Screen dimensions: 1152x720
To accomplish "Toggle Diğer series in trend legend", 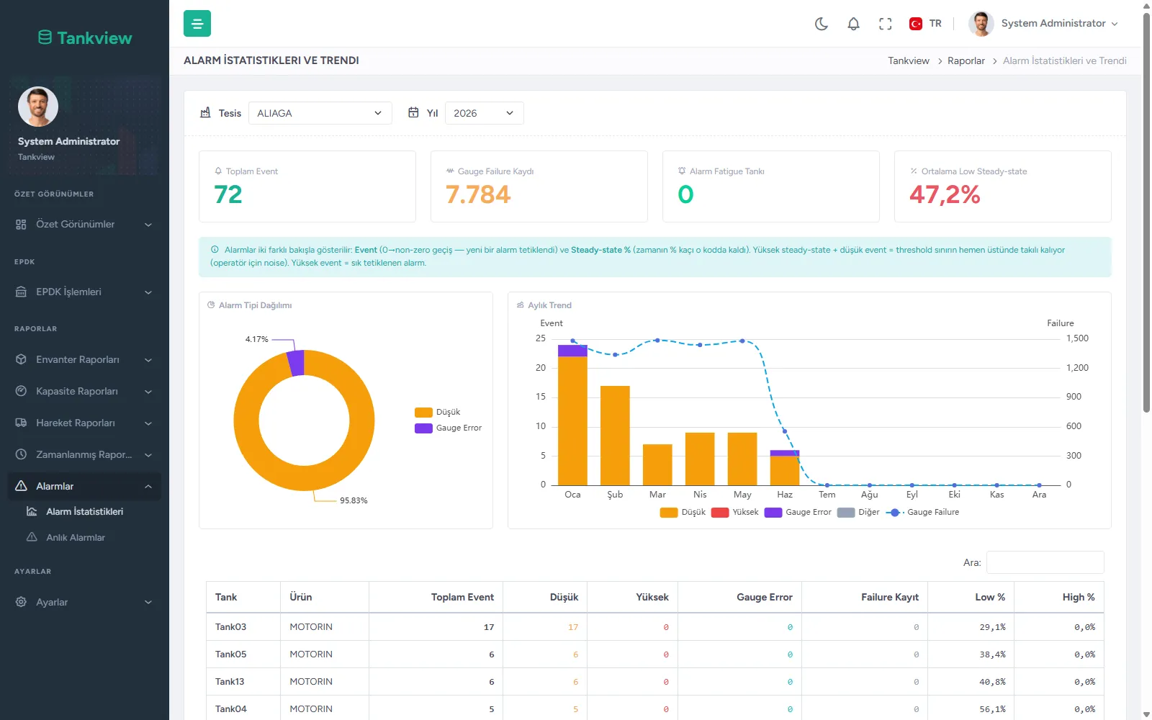I will (x=859, y=512).
